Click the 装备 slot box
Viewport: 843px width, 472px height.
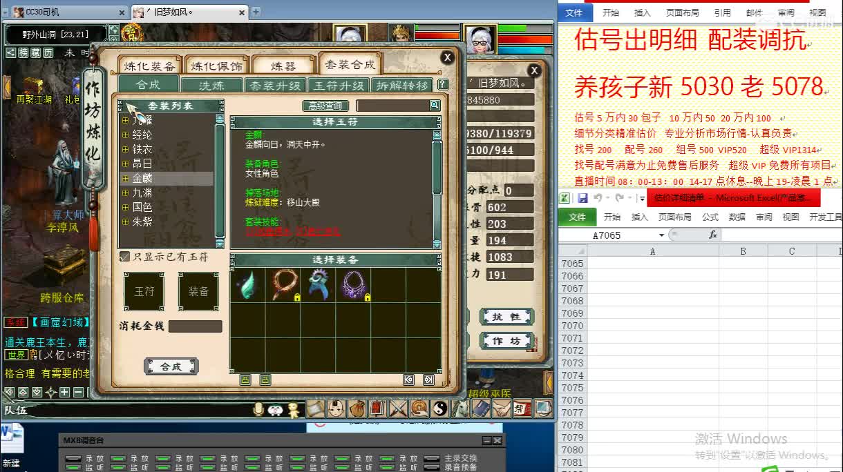pyautogui.click(x=198, y=291)
